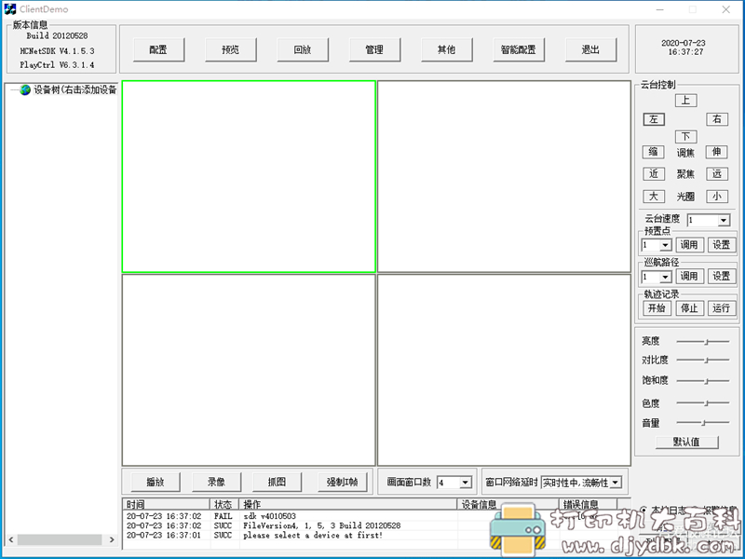Click 设置 in the 巡航路径 group
This screenshot has width=745, height=559.
click(721, 276)
